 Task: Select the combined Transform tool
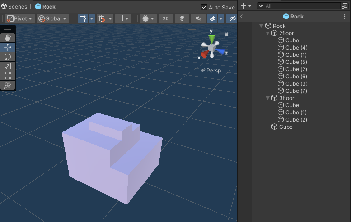pos(8,85)
